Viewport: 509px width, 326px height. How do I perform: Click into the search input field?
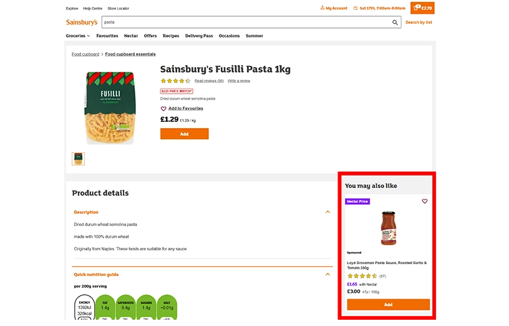coord(243,22)
